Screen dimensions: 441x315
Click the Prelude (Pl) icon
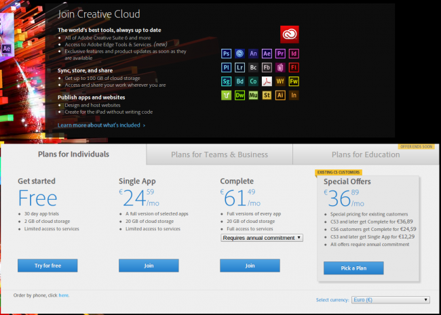pyautogui.click(x=226, y=67)
